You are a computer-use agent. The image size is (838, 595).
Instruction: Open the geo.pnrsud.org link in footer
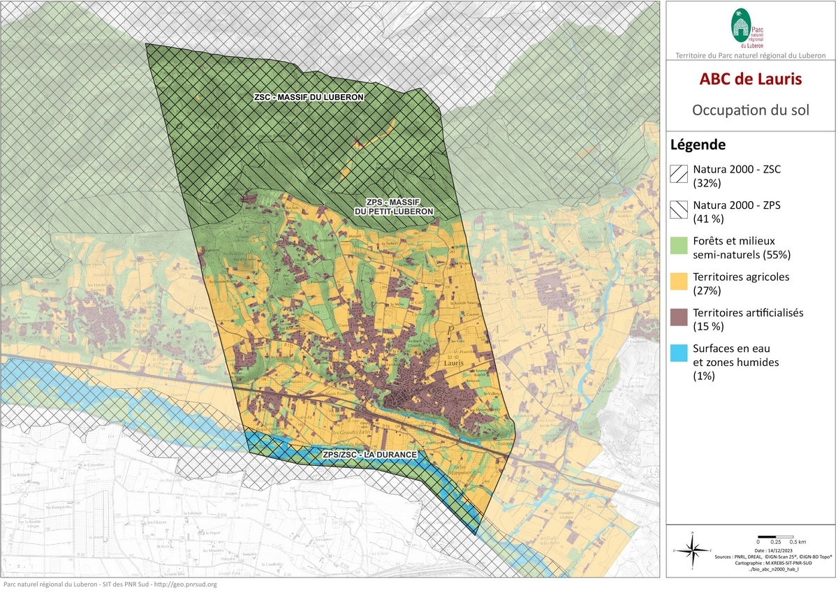[185, 585]
